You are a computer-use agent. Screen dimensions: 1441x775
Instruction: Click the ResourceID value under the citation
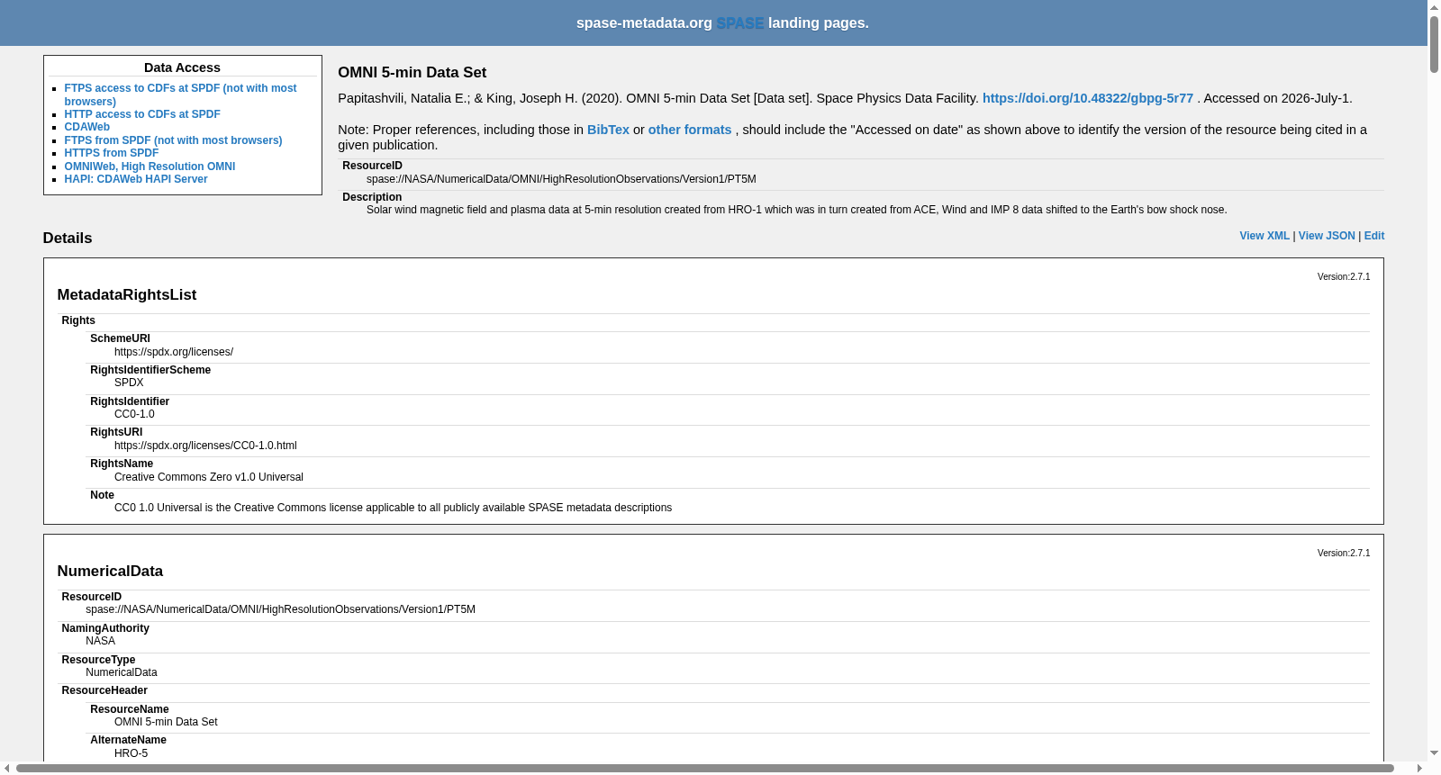[x=561, y=179]
